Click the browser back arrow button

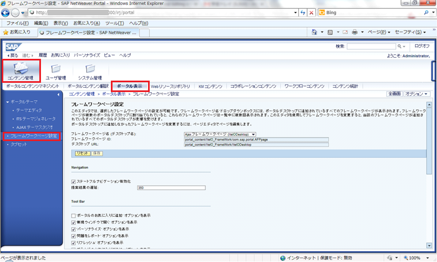5,13
